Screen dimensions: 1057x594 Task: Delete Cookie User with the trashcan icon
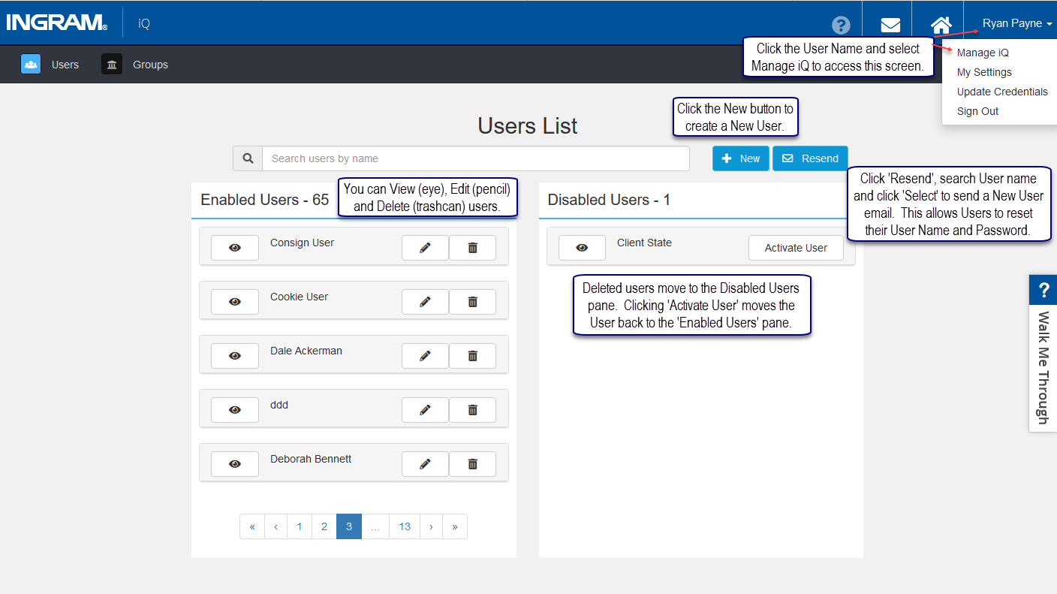tap(472, 302)
